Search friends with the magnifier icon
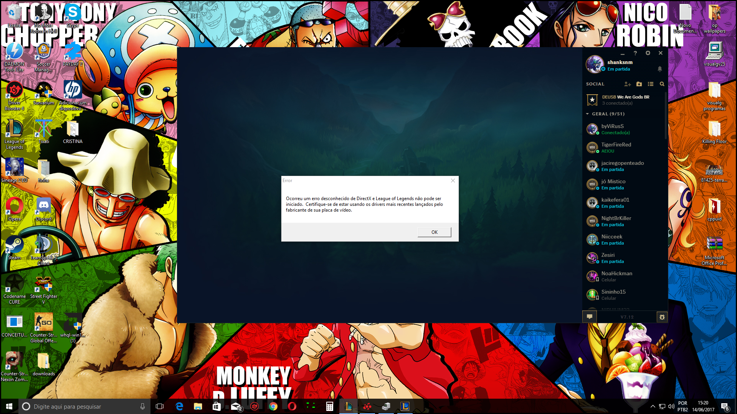 (x=662, y=84)
